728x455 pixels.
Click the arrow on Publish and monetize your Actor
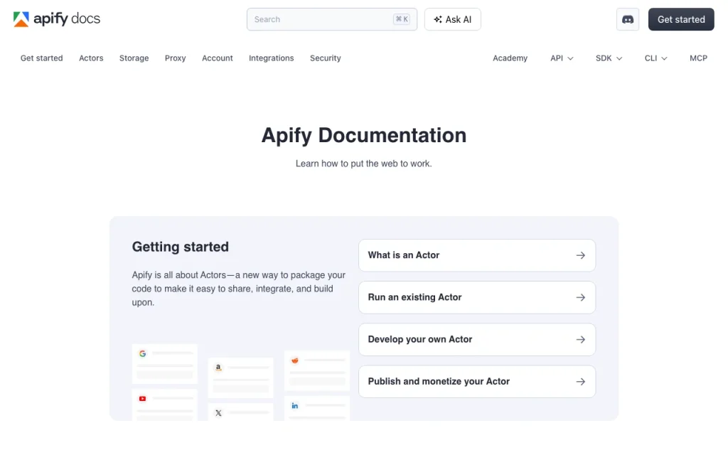click(580, 382)
